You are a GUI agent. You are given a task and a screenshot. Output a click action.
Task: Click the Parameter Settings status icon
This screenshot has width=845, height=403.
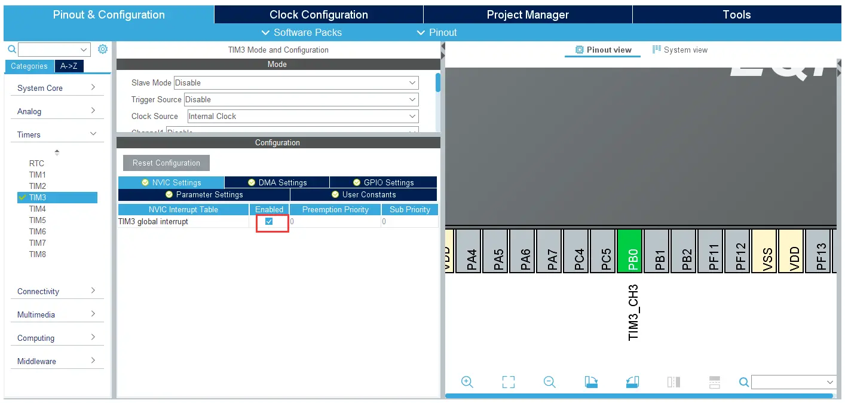pyautogui.click(x=169, y=194)
